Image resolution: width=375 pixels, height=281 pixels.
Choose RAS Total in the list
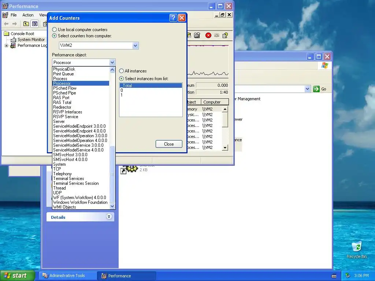tap(81, 102)
